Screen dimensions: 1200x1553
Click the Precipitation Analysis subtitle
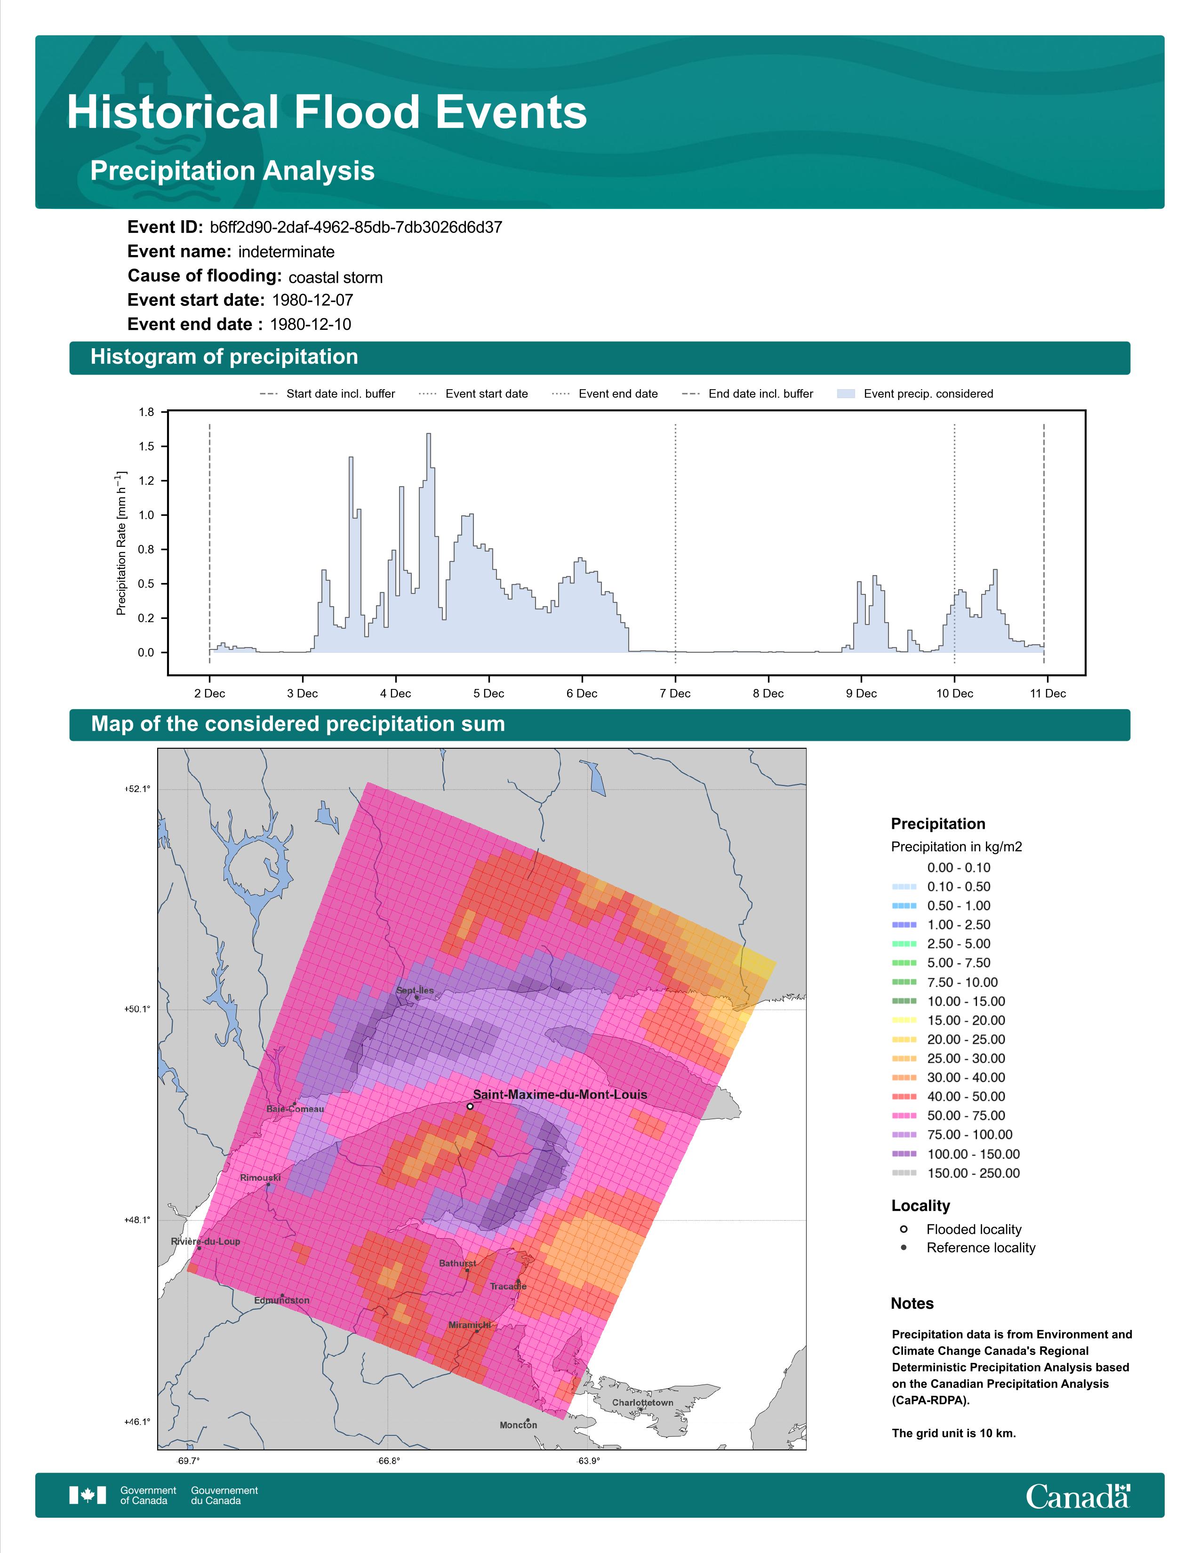click(232, 171)
